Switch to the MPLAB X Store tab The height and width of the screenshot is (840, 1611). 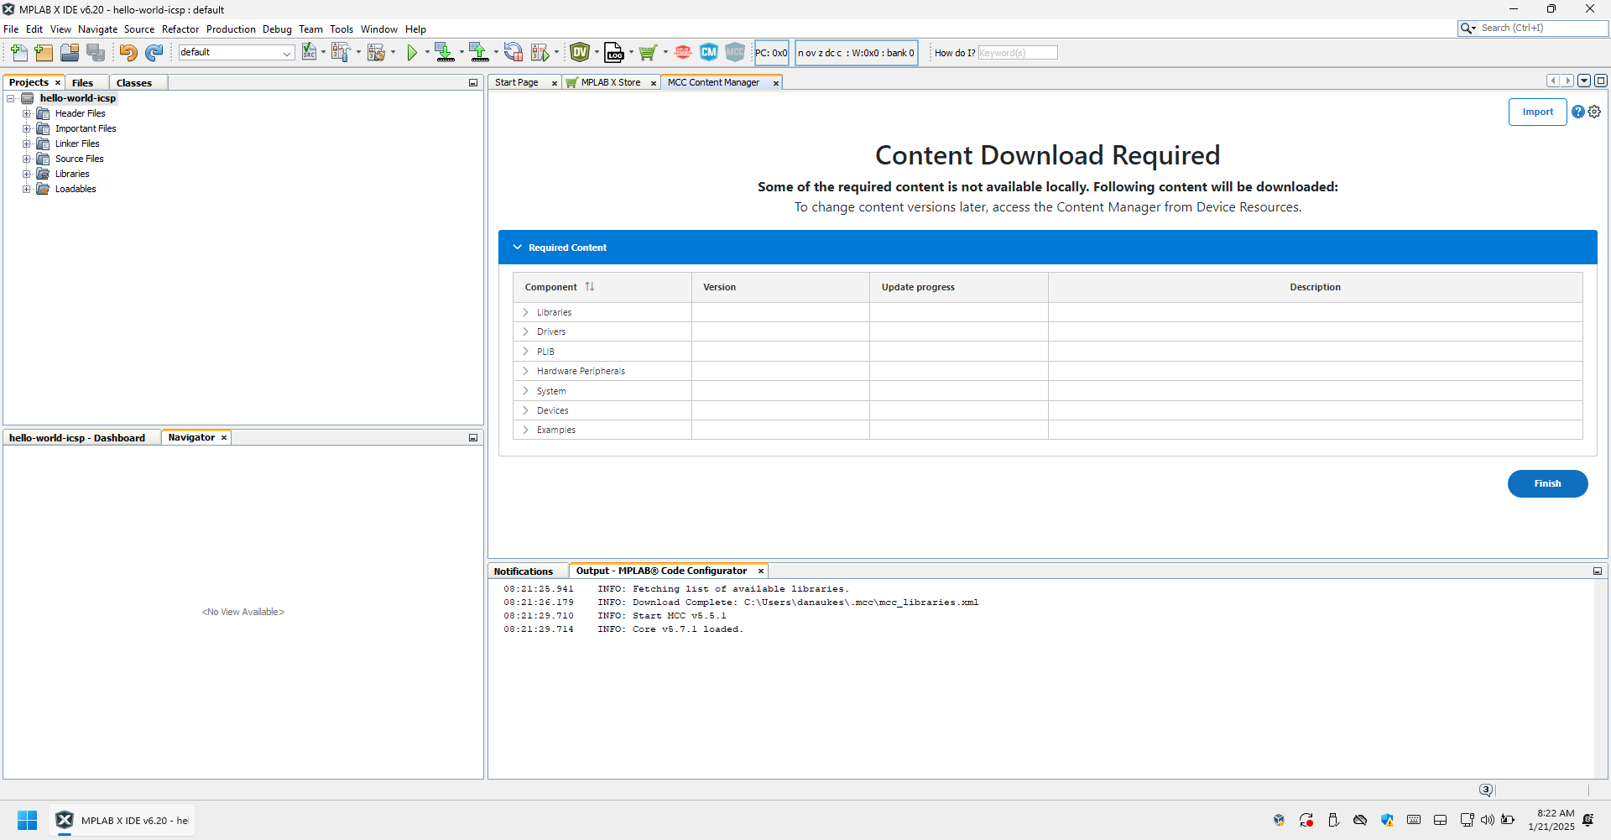611,82
